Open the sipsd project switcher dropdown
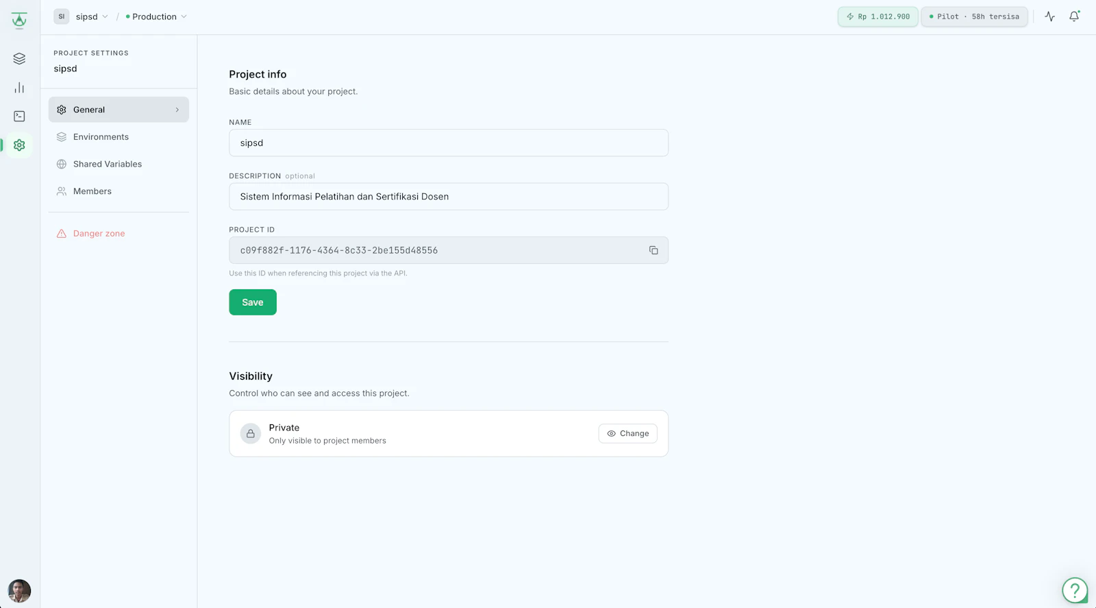The width and height of the screenshot is (1096, 608). pos(92,16)
